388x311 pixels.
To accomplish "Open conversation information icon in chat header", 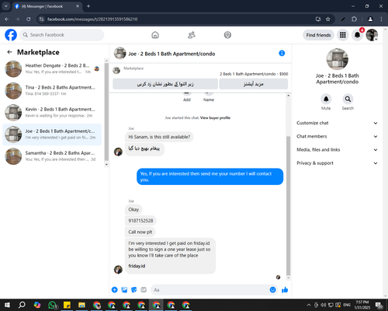I will click(282, 53).
